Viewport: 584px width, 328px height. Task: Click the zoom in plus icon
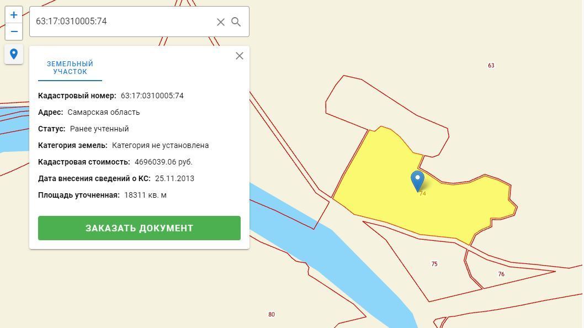(x=14, y=14)
